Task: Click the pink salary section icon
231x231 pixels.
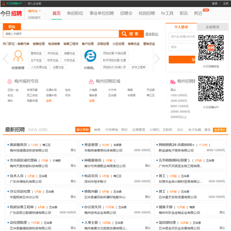Action: [173, 81]
